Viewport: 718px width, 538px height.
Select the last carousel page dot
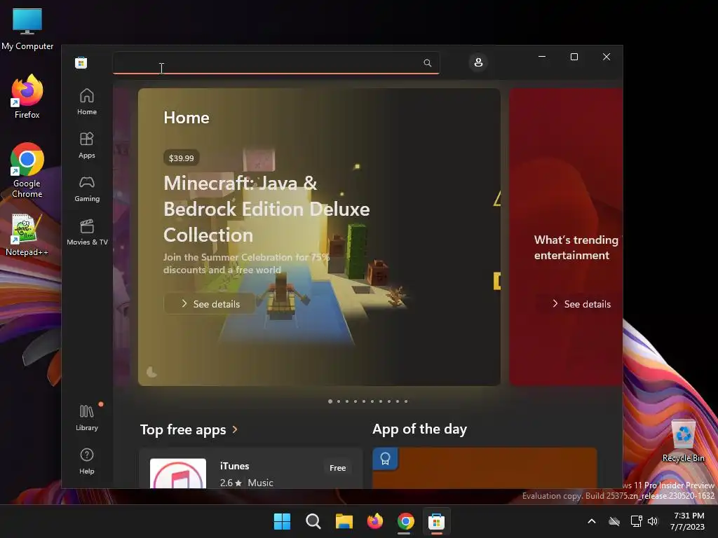(x=406, y=401)
